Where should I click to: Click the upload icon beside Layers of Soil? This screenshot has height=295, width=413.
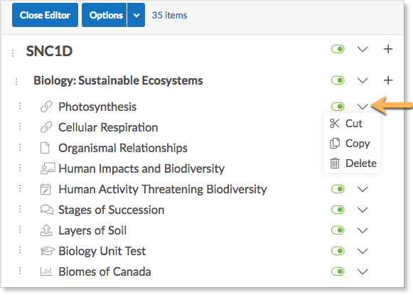coord(46,230)
